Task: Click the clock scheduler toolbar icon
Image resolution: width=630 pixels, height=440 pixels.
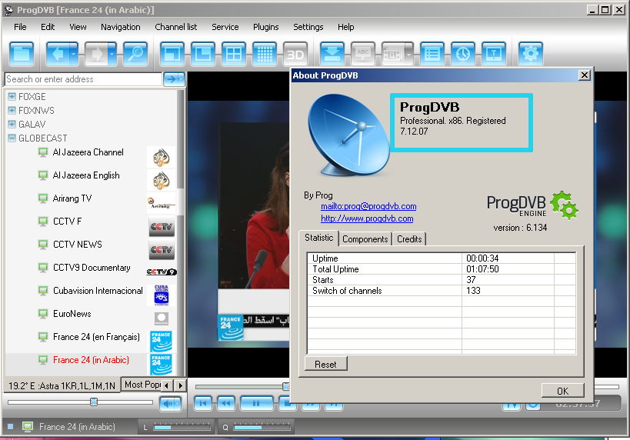Action: coord(463,53)
